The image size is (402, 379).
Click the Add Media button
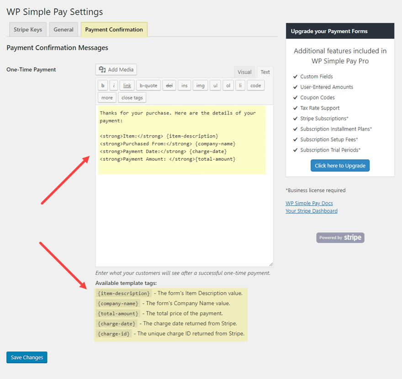tap(116, 69)
